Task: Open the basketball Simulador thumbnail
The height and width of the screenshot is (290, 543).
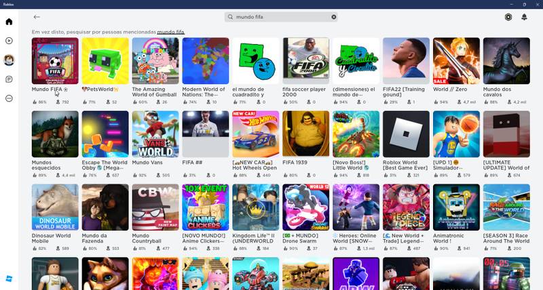Action: [456, 134]
